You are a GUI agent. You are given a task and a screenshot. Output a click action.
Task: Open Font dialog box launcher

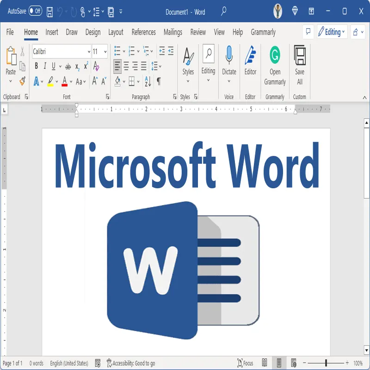108,96
